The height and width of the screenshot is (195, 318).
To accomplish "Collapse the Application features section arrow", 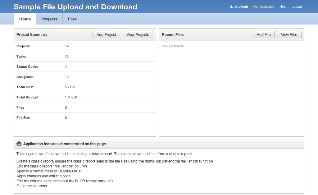I will point(19,144).
